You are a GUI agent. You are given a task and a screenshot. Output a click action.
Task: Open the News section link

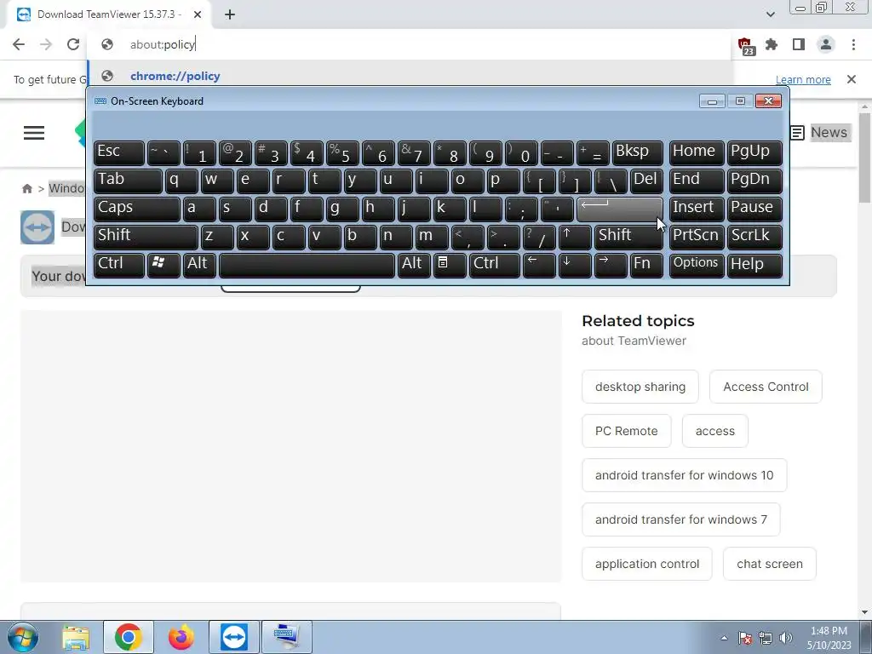point(822,132)
